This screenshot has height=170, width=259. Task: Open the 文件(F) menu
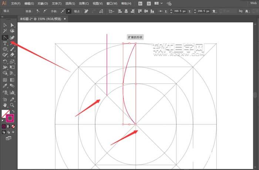coord(16,3)
